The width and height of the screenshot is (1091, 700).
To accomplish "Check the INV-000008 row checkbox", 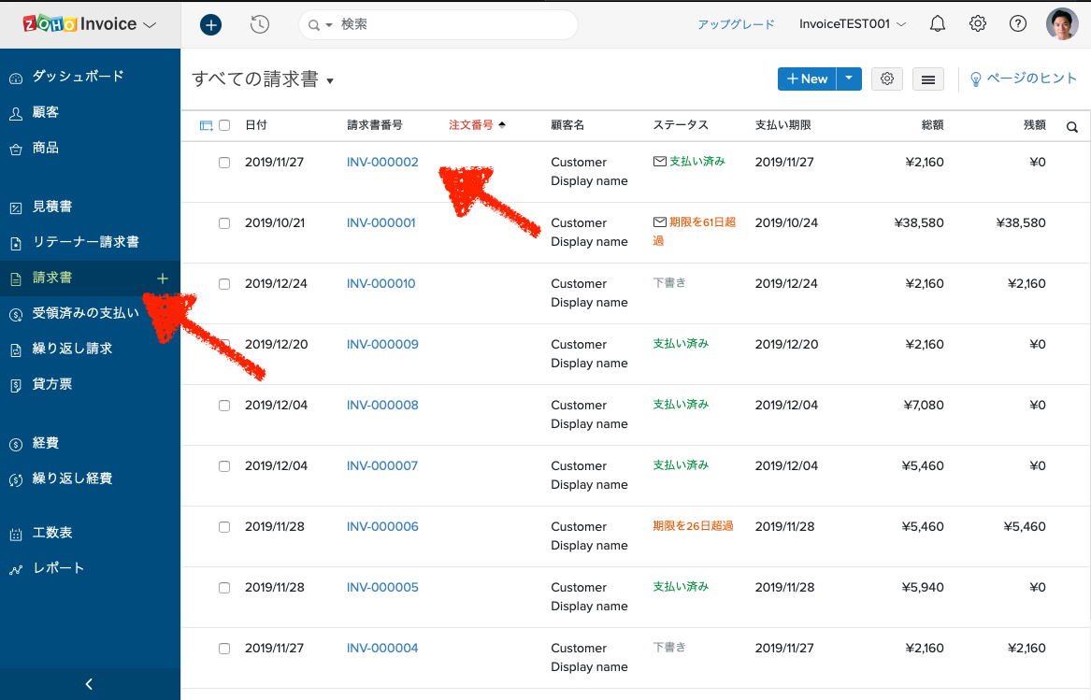I will tap(224, 406).
